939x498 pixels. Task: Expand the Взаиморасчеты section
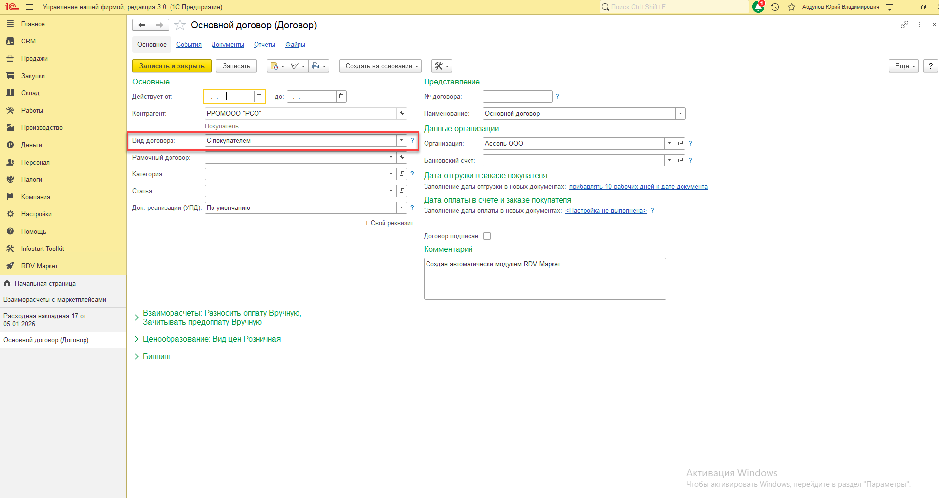pos(137,318)
